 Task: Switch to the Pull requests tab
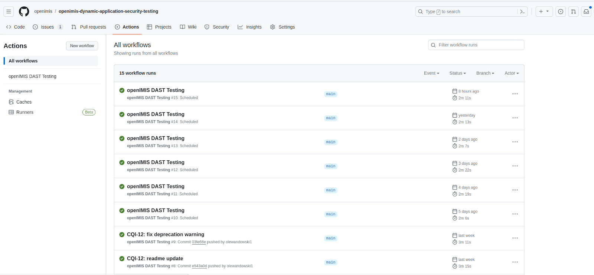pyautogui.click(x=89, y=27)
